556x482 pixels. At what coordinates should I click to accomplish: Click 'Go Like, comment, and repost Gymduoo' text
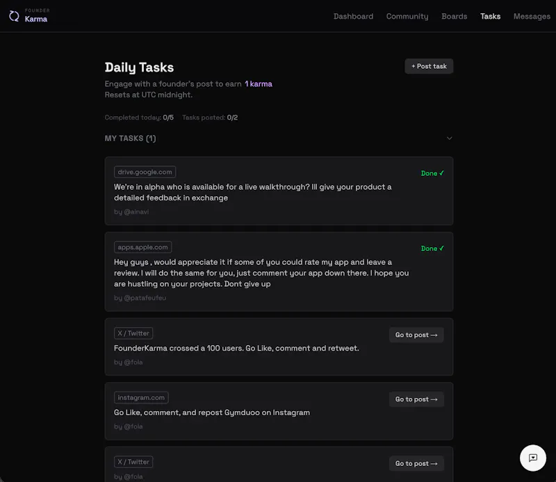tap(212, 412)
